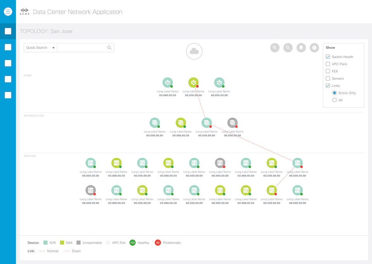Check the Servers checkbox
This screenshot has height=264, width=372.
(328, 79)
